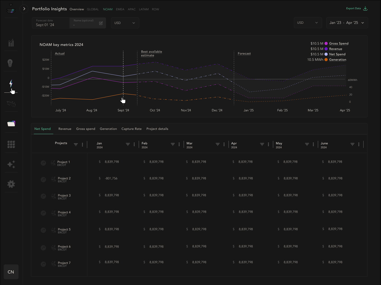Open the right USD currency dropdown
381x285 pixels.
(x=308, y=23)
